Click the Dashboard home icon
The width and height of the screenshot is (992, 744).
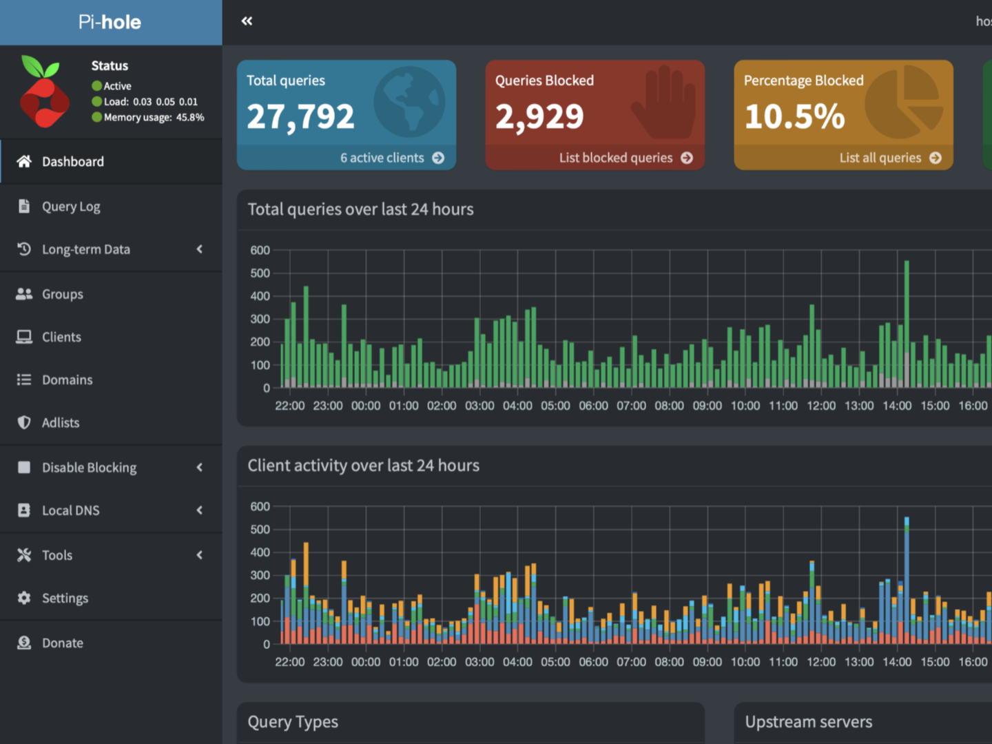click(24, 161)
